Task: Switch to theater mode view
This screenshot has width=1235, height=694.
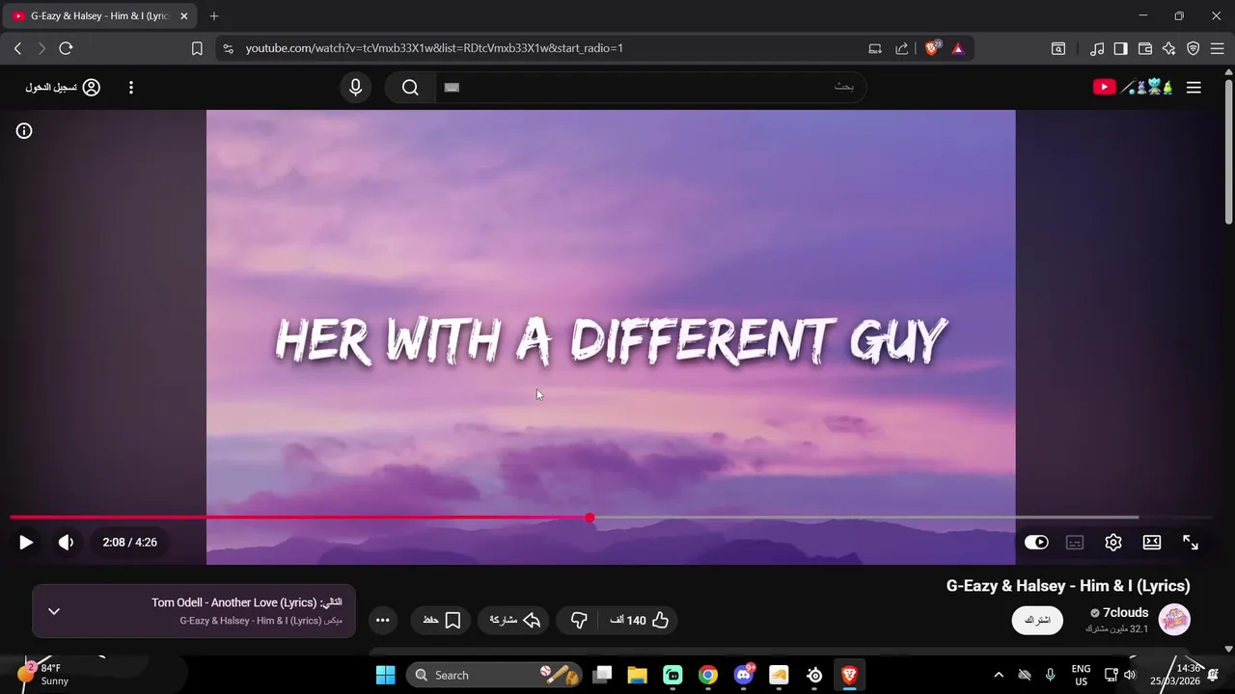Action: tap(1152, 543)
